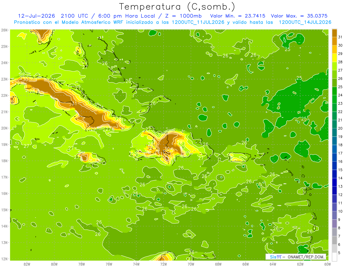The height and width of the screenshot is (268, 348).
Task: Click the "20N" latitude axis label
Action: [4, 128]
